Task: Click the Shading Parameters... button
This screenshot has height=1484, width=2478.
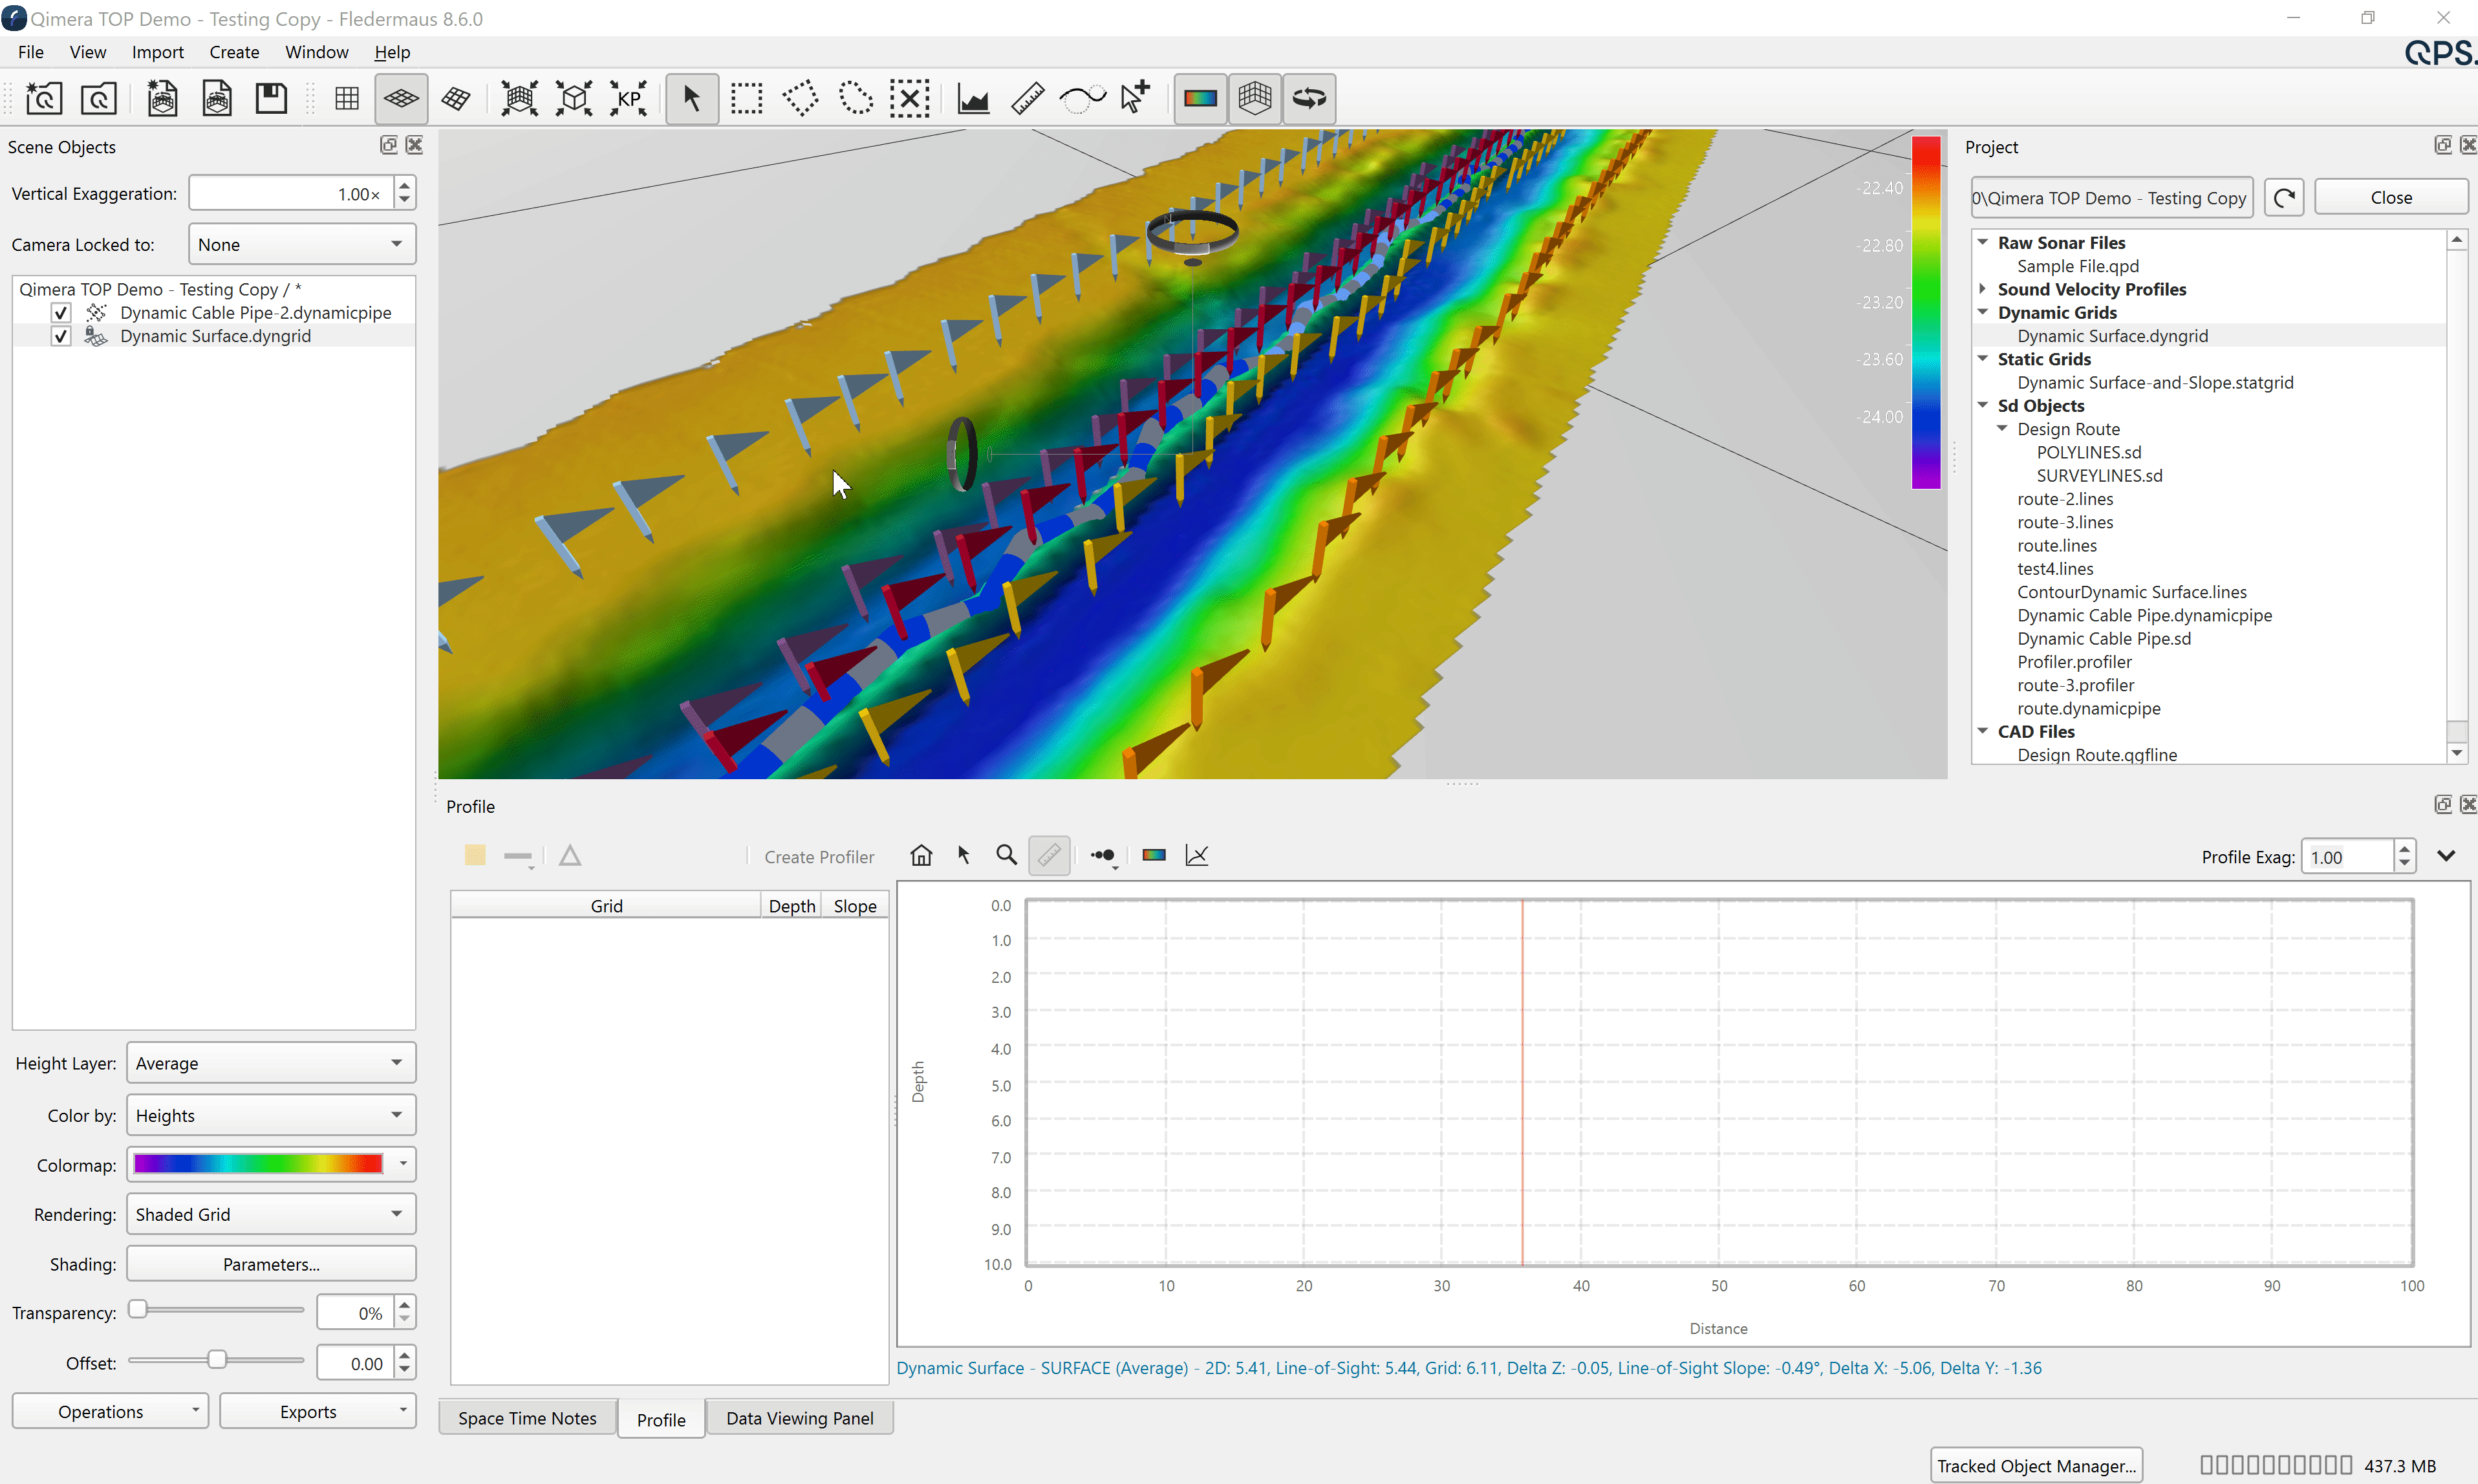Action: [x=271, y=1264]
